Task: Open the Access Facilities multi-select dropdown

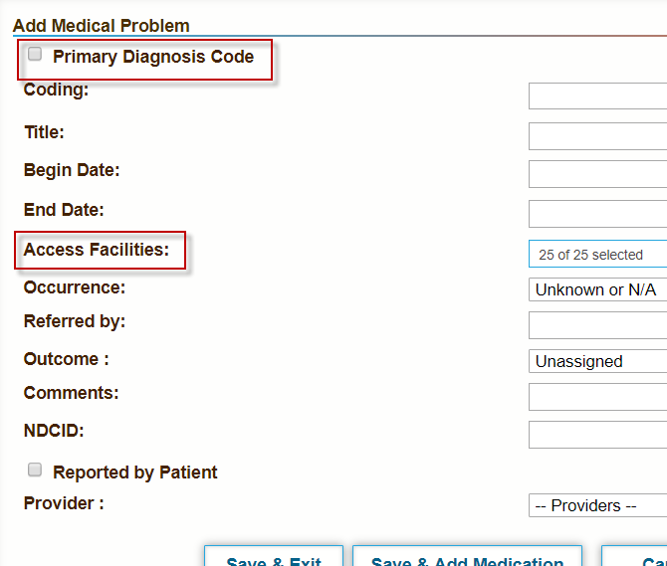Action: 597,255
